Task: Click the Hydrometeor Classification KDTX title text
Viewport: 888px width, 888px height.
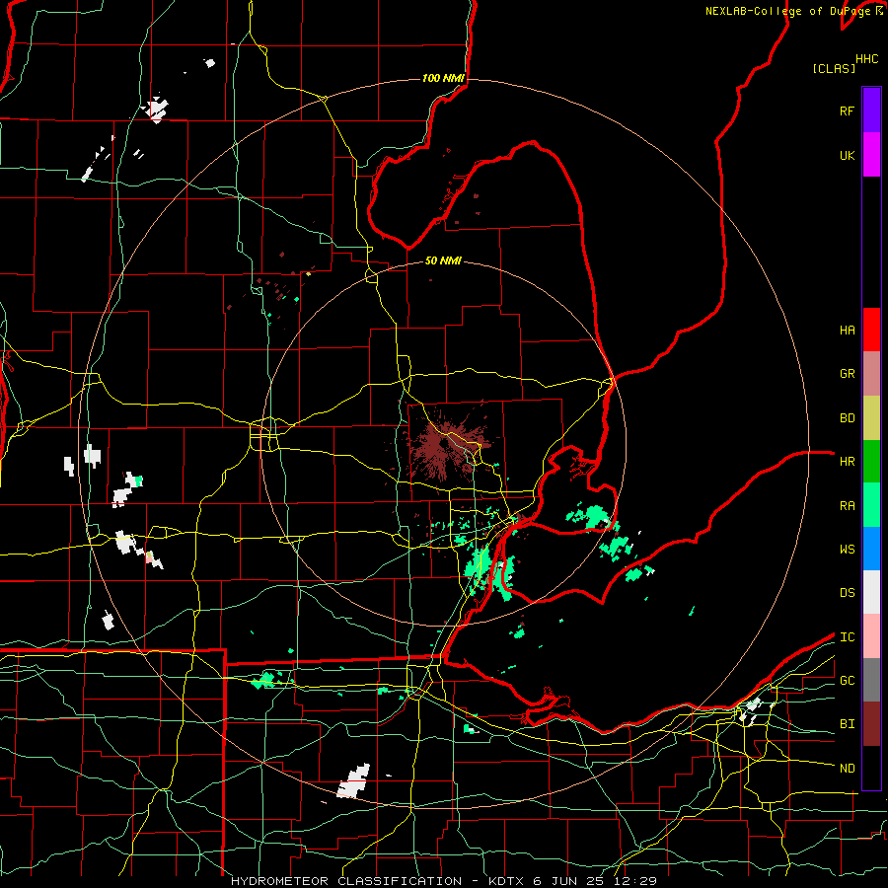Action: pyautogui.click(x=444, y=881)
